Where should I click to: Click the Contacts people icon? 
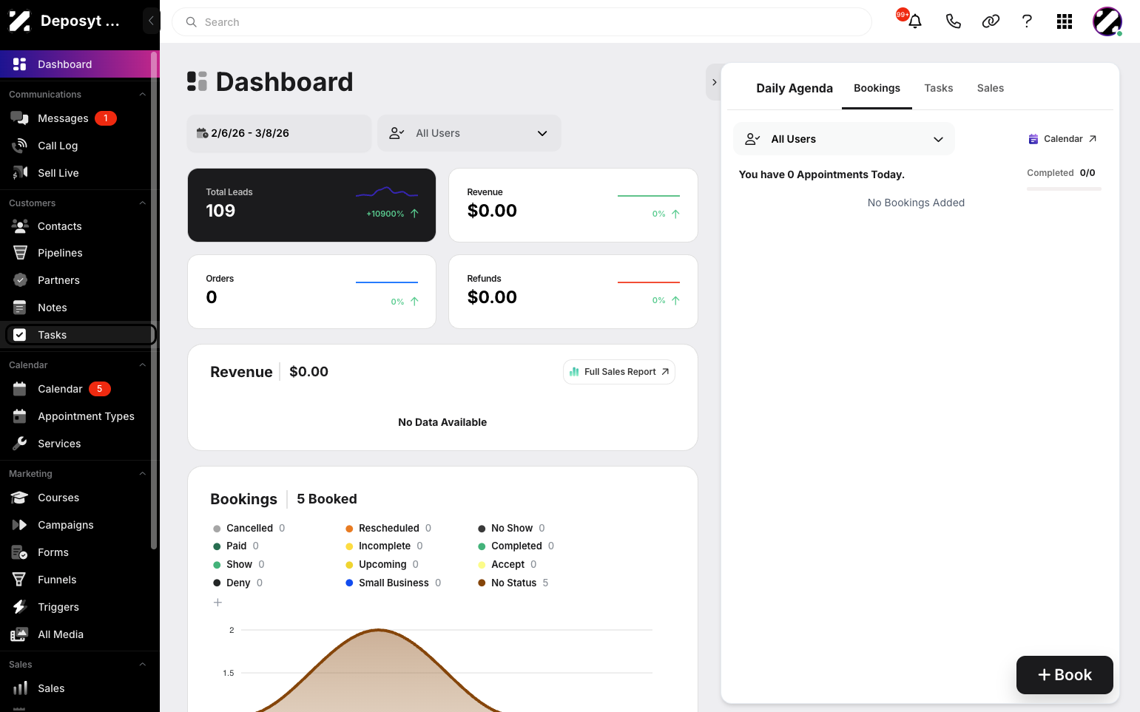20,226
